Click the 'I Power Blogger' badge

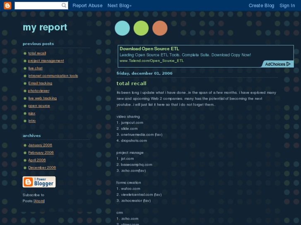coord(39,182)
